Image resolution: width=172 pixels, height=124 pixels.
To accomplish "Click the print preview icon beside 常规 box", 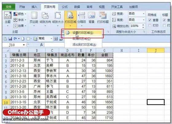I will point(35,39).
